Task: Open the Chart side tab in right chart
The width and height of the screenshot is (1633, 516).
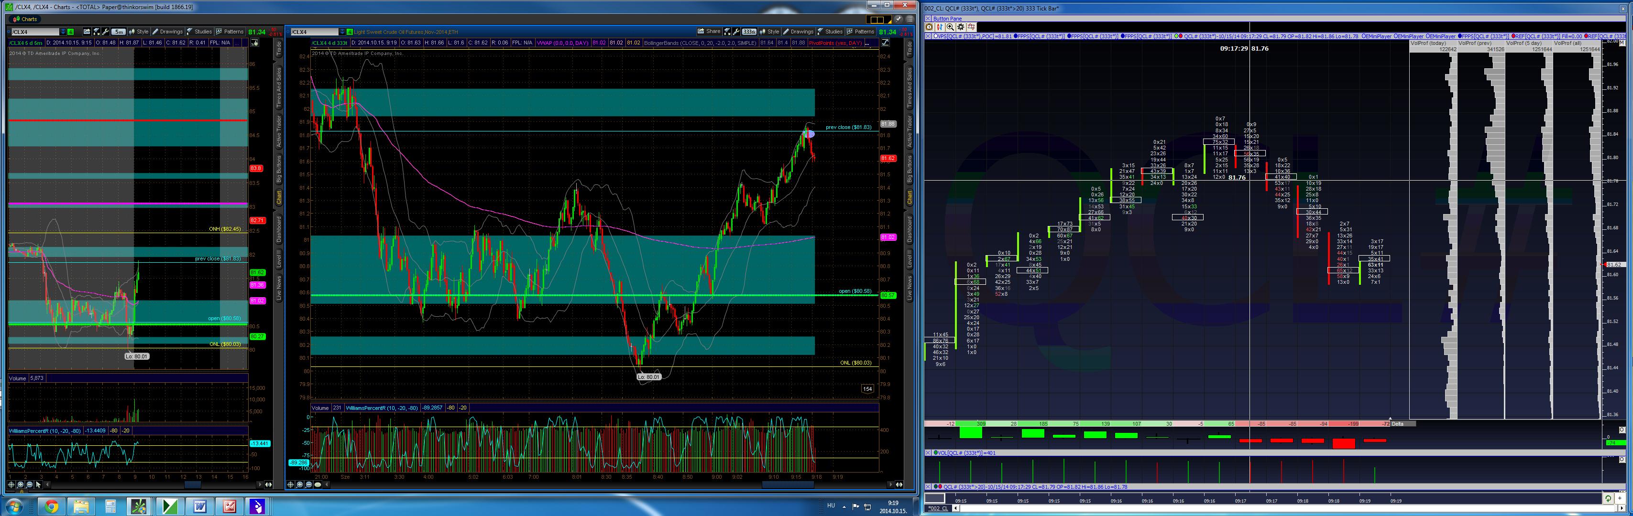Action: (909, 197)
